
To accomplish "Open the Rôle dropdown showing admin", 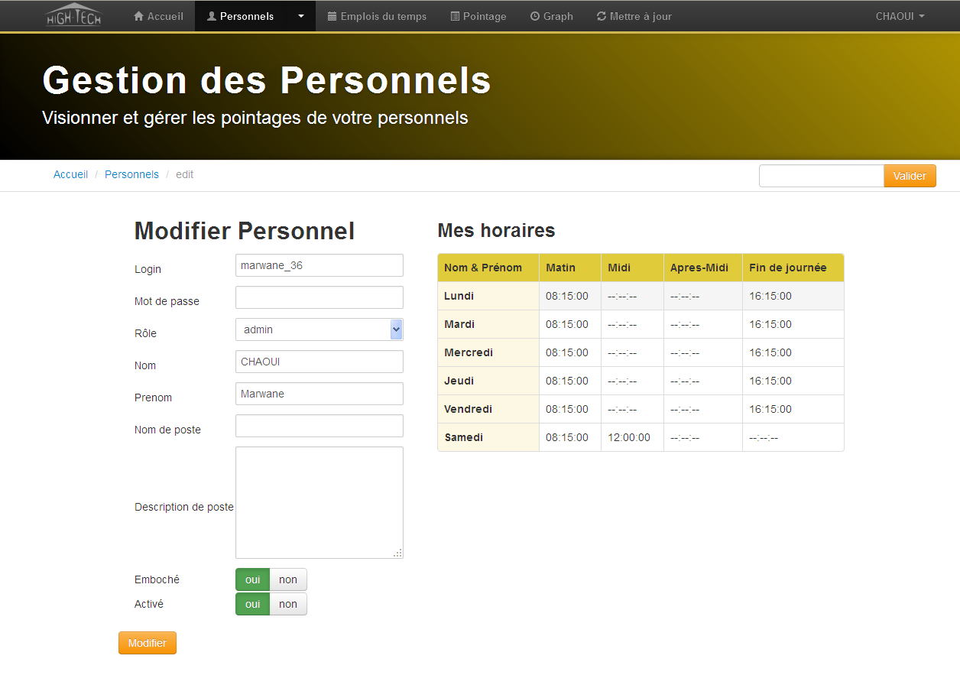I will pyautogui.click(x=319, y=329).
